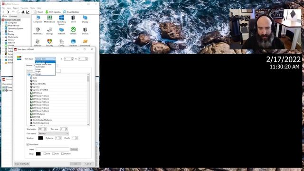Click Driver Updates in the toolbar
The width and height of the screenshot is (304, 171).
71,12
